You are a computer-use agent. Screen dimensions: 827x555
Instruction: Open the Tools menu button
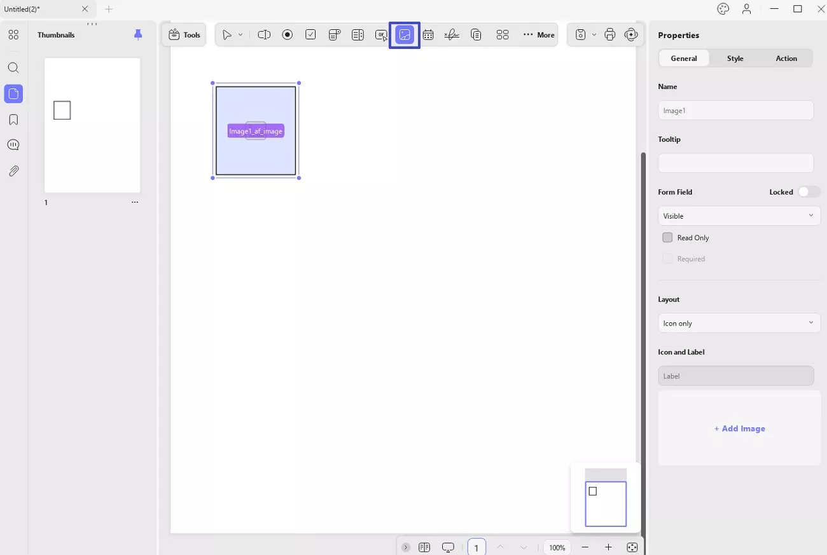184,35
